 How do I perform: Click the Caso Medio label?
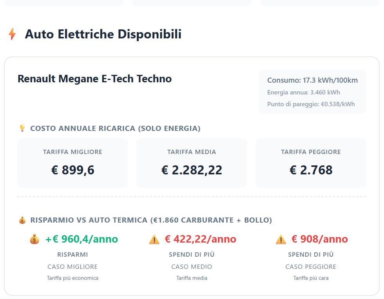coord(192,266)
